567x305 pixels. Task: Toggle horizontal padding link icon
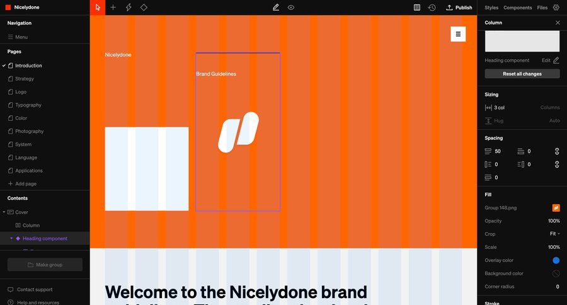[x=557, y=164]
